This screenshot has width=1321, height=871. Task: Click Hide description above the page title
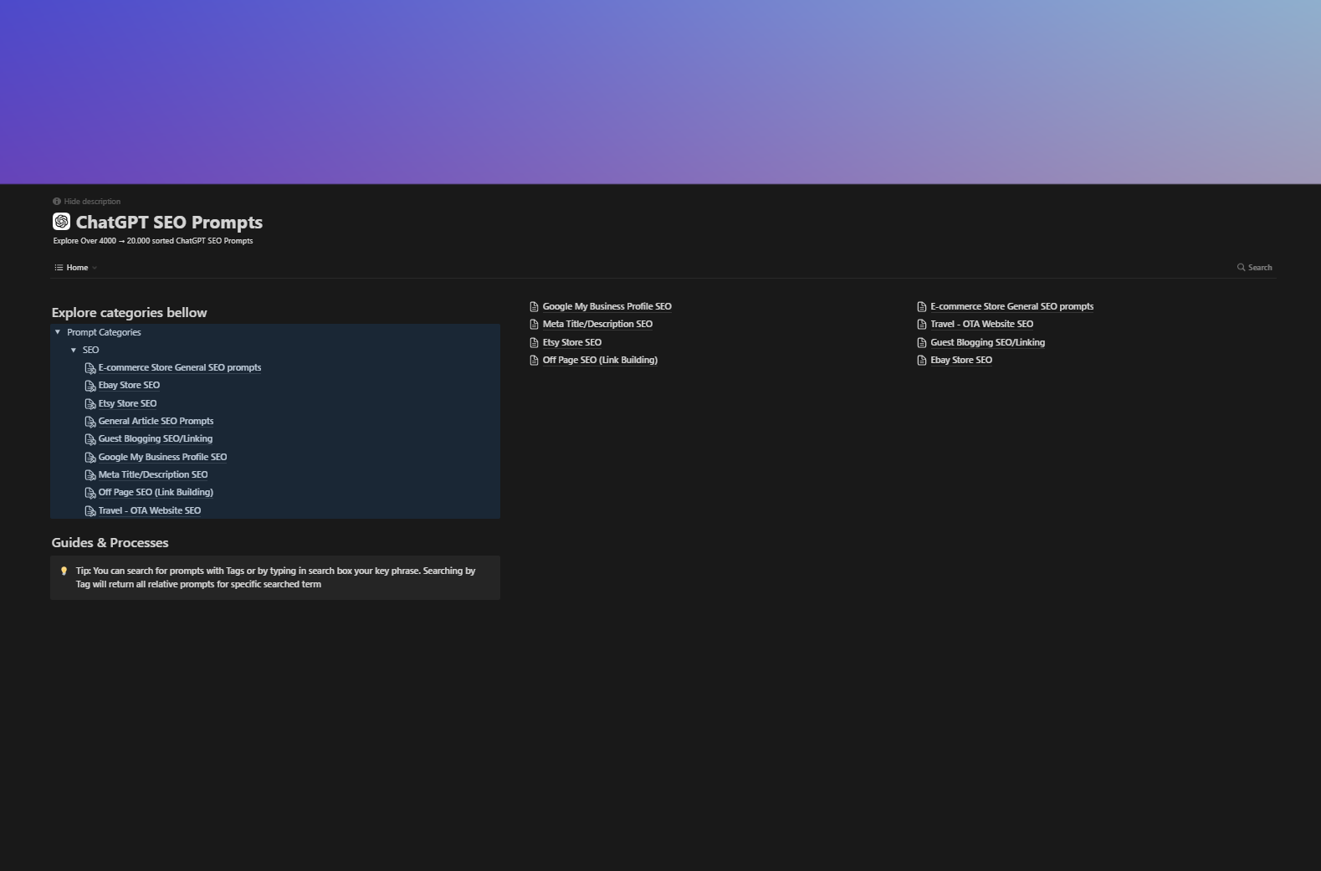[87, 202]
